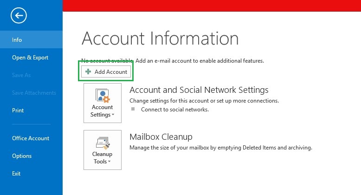
Task: Expand the Cleanup Tools dropdown arrow
Action: tap(109, 162)
